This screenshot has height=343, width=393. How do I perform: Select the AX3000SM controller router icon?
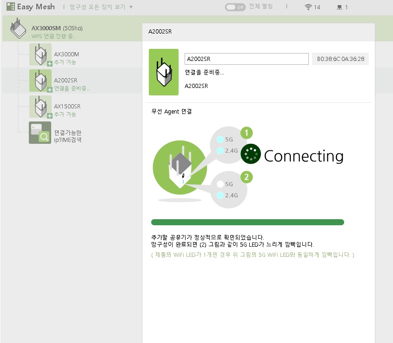[x=18, y=28]
